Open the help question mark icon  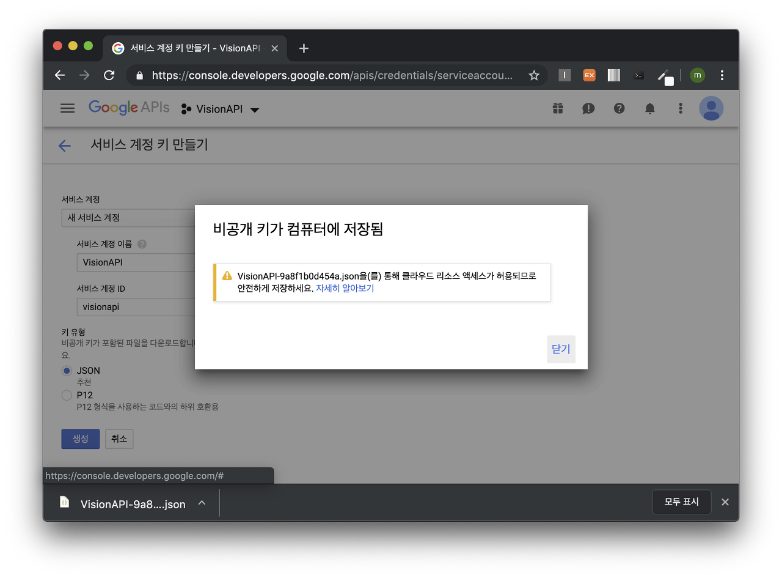pyautogui.click(x=619, y=108)
